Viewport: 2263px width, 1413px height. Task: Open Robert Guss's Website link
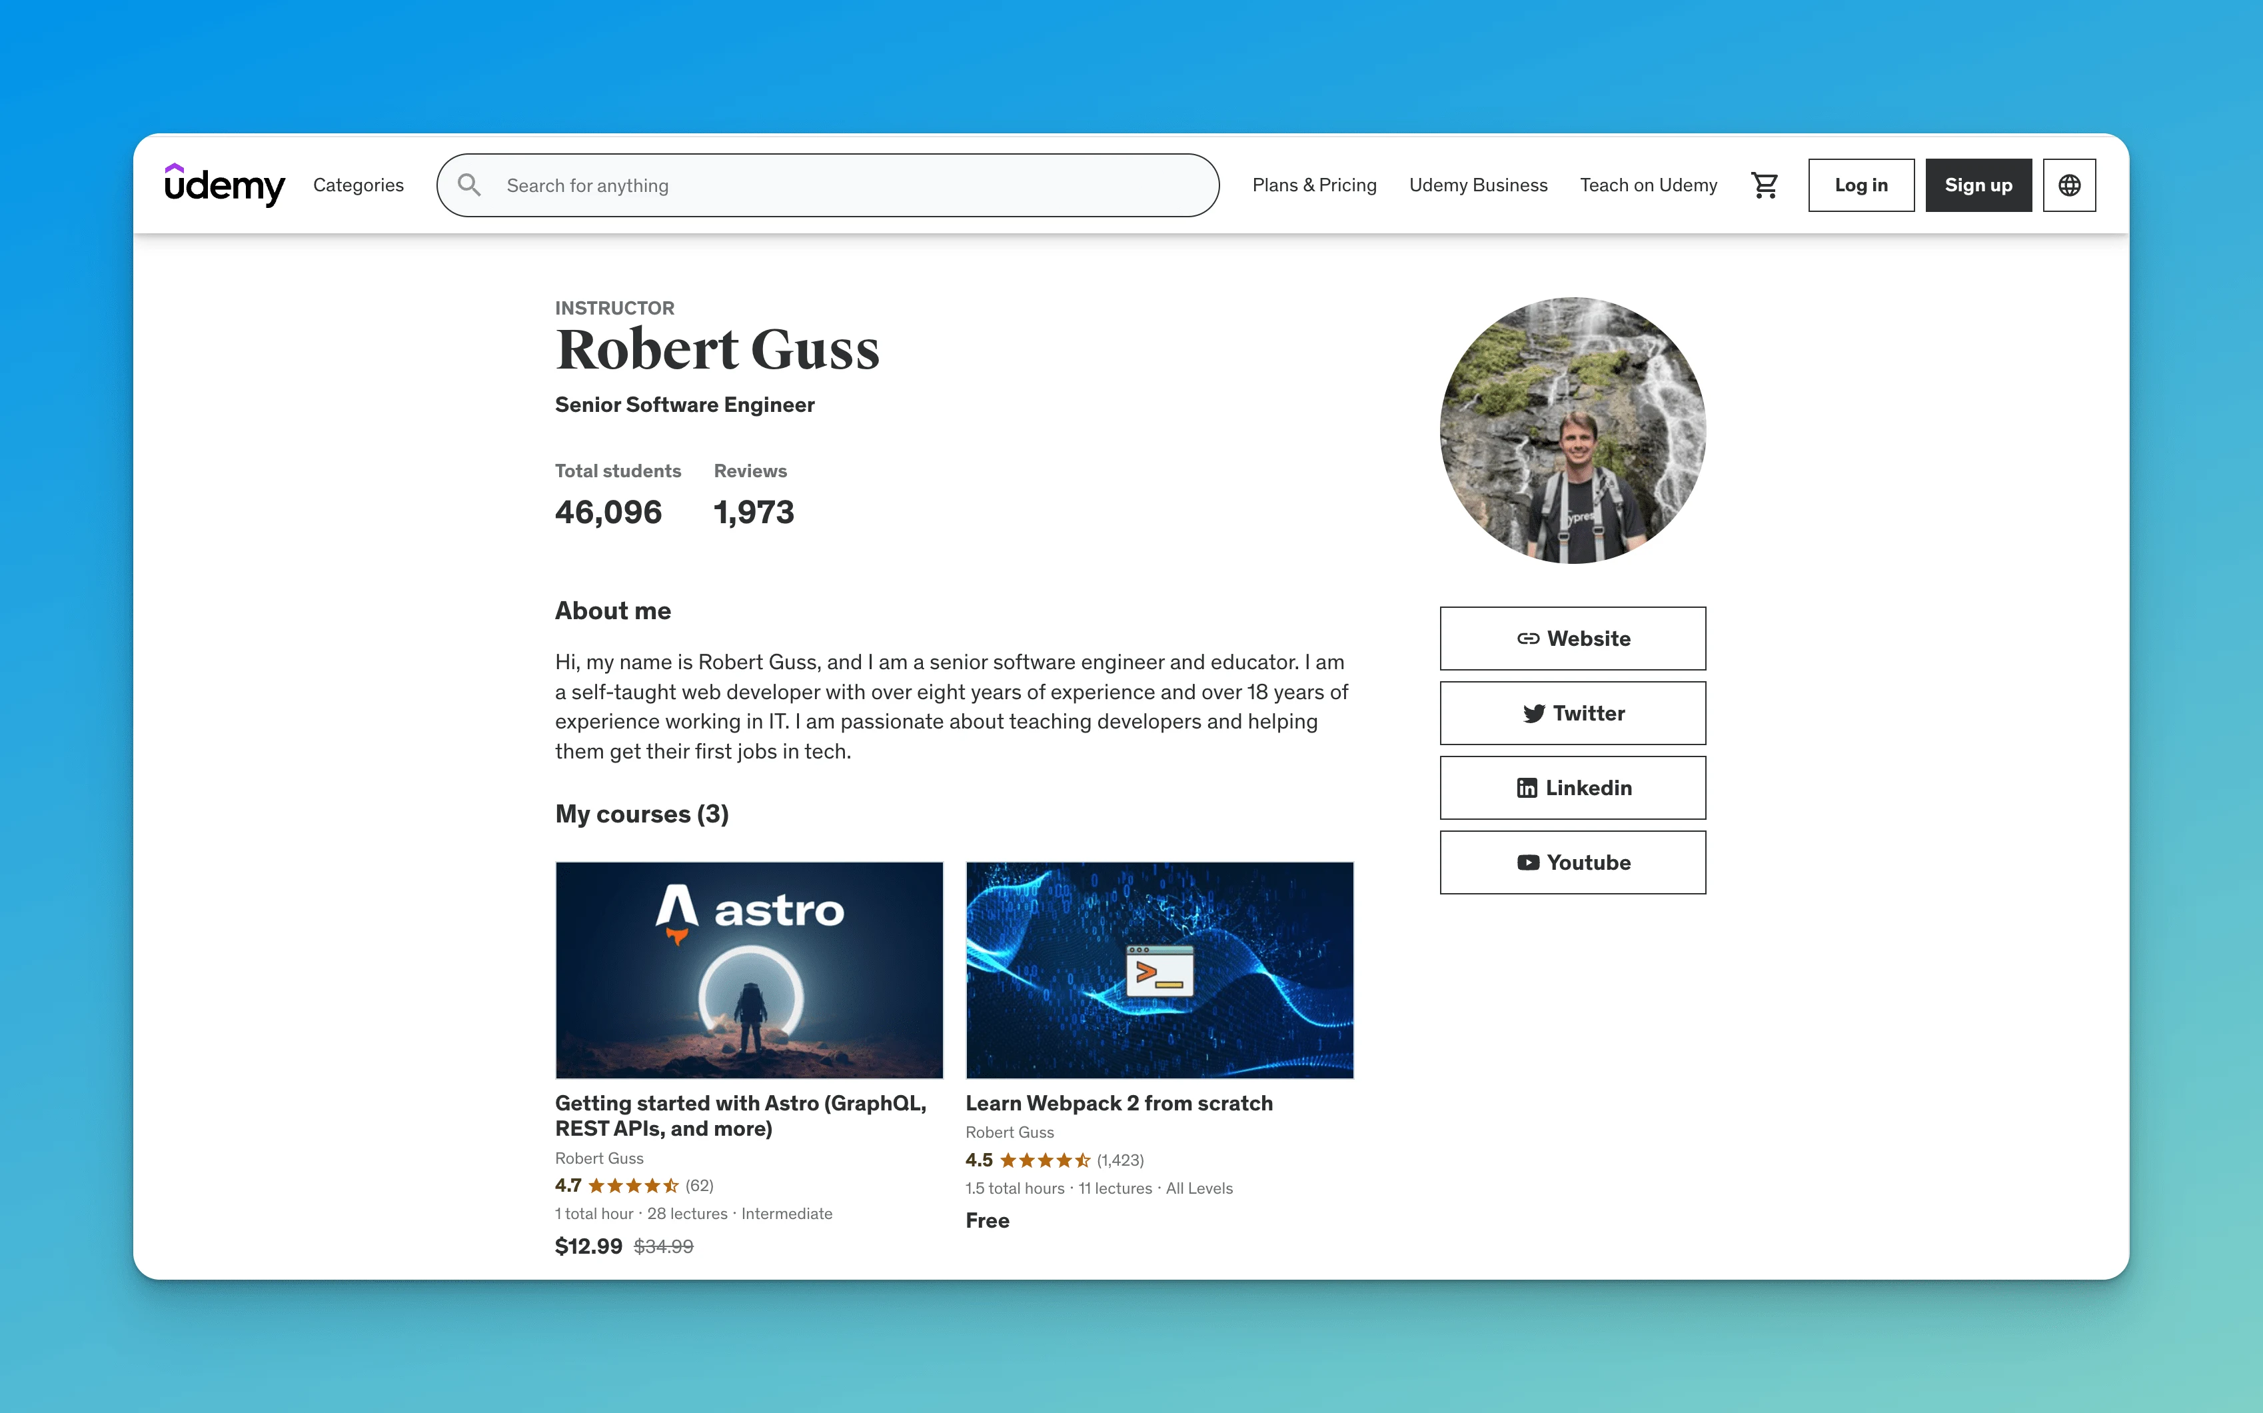[1571, 637]
